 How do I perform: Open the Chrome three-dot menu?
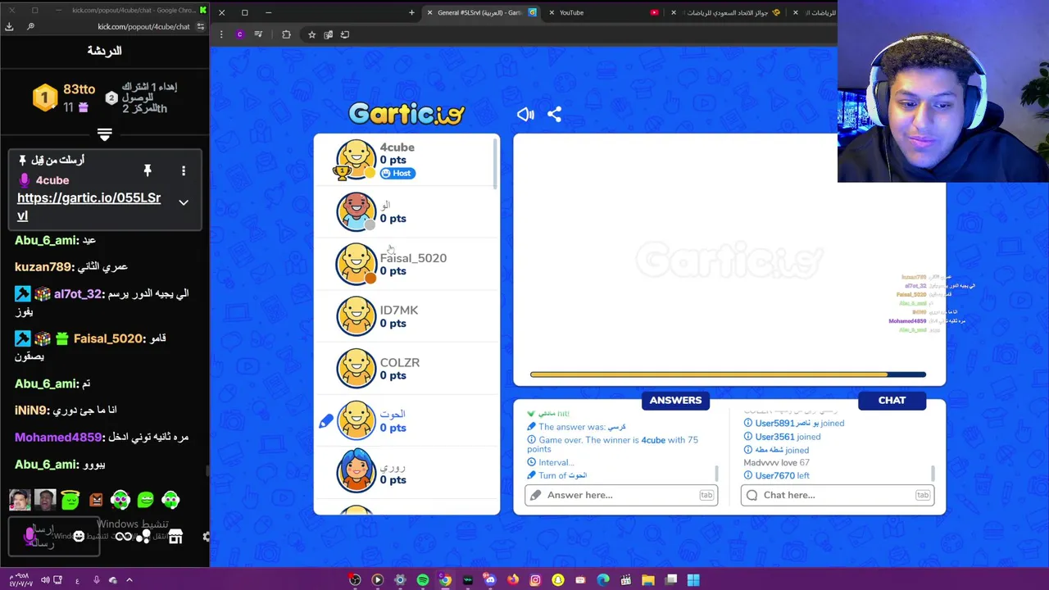(221, 34)
